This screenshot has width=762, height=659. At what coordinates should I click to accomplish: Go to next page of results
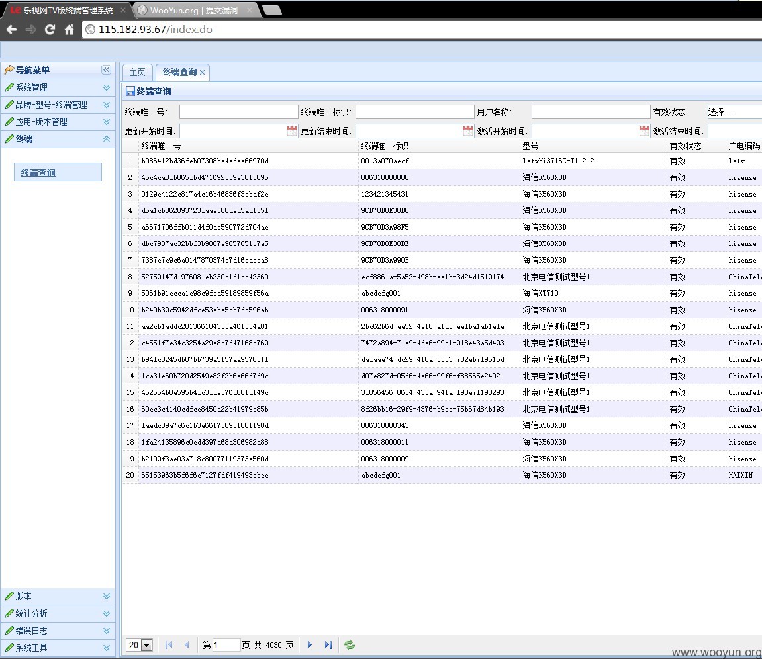[310, 645]
